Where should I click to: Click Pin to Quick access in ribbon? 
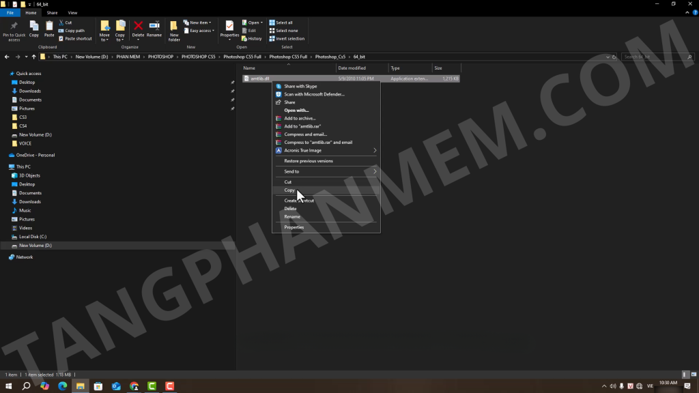click(14, 30)
